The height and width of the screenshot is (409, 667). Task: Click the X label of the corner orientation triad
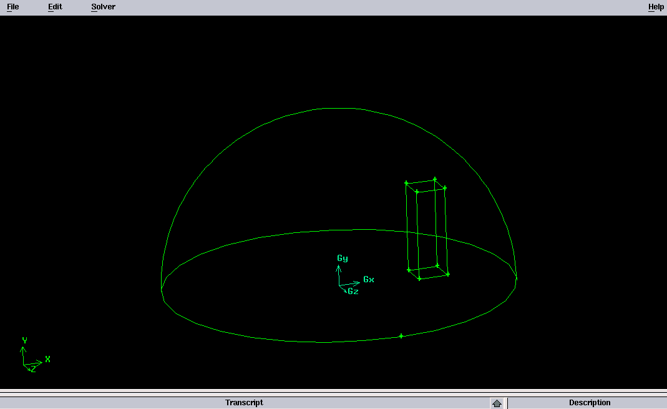click(47, 359)
